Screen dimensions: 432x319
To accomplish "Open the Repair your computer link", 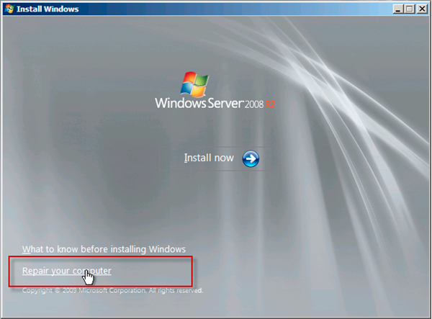I will (67, 271).
